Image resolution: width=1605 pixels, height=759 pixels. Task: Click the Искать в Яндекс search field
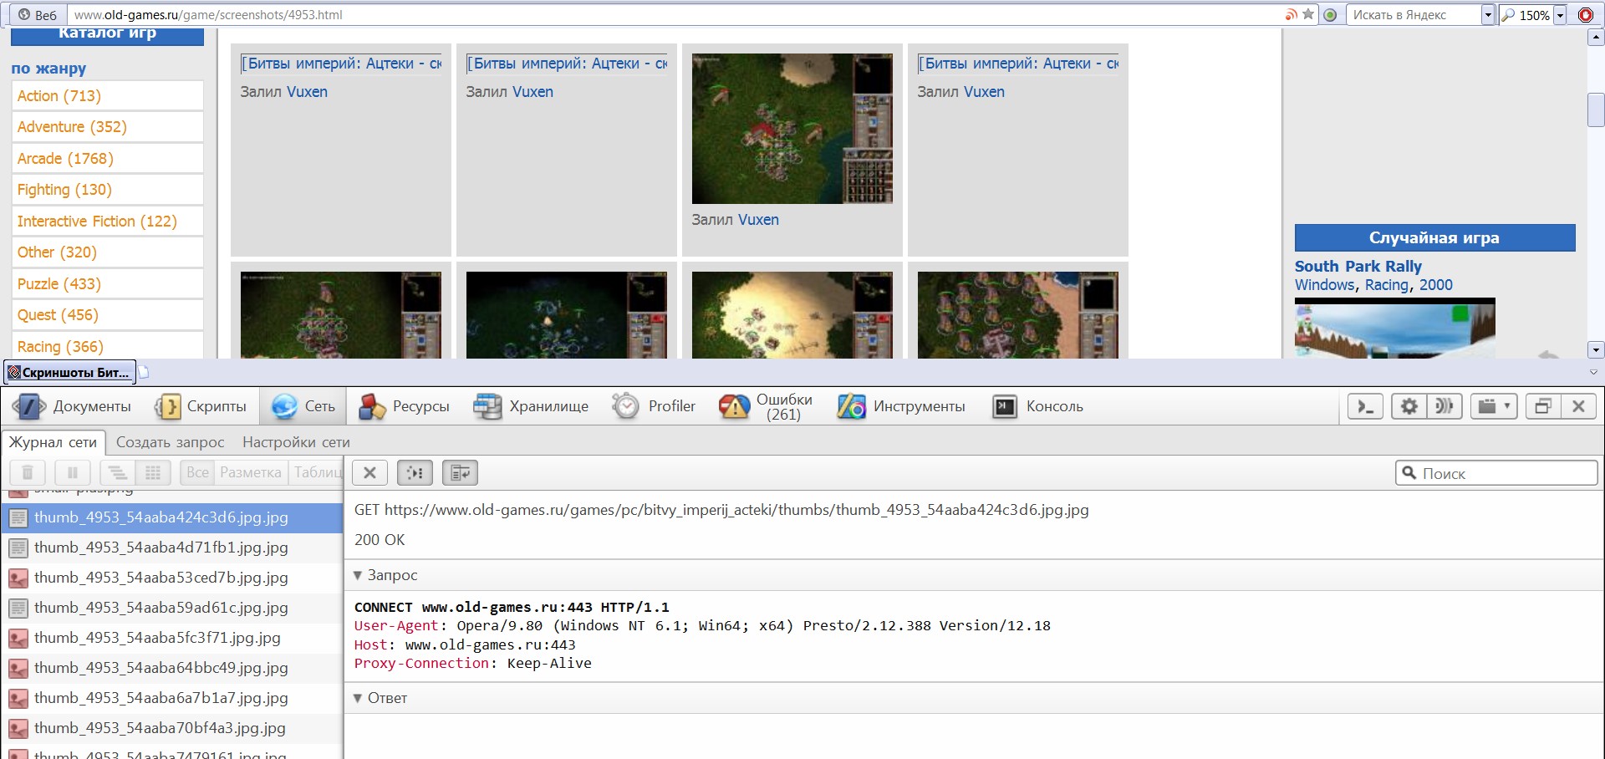tap(1414, 15)
